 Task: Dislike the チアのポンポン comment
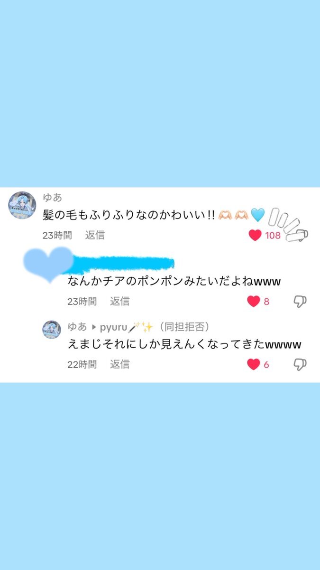[300, 301]
